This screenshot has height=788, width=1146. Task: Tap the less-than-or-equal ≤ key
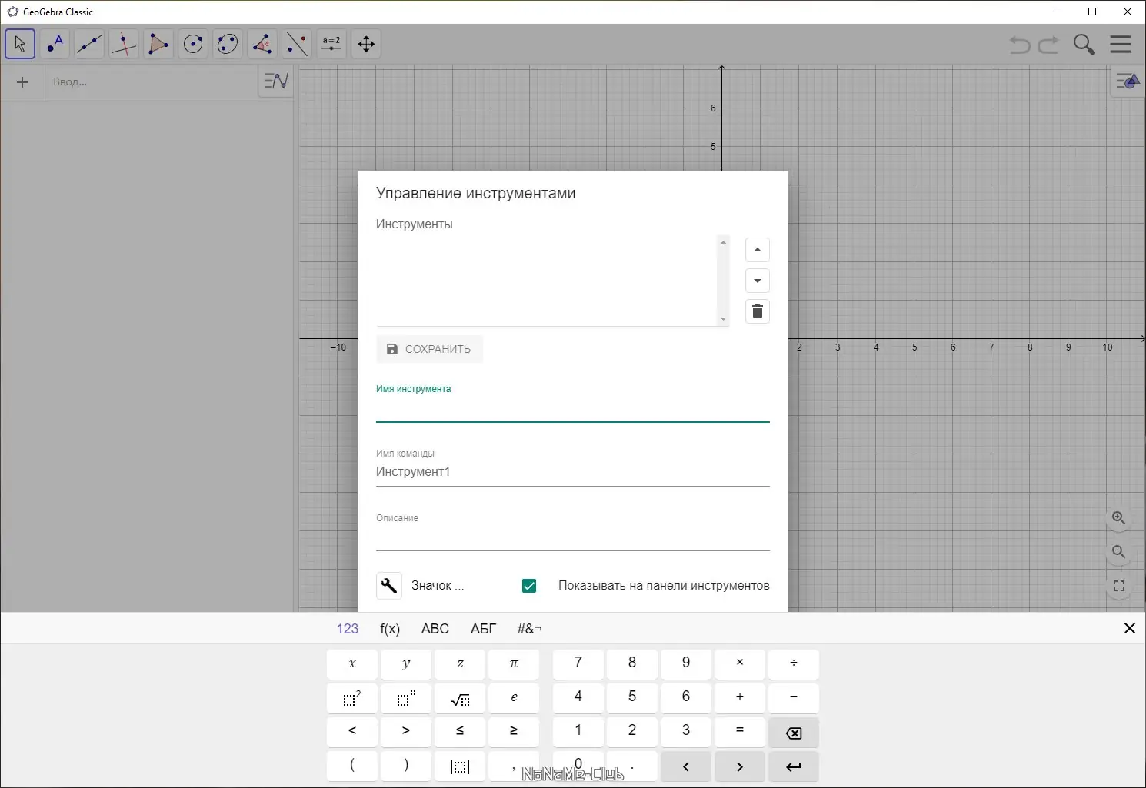point(460,732)
